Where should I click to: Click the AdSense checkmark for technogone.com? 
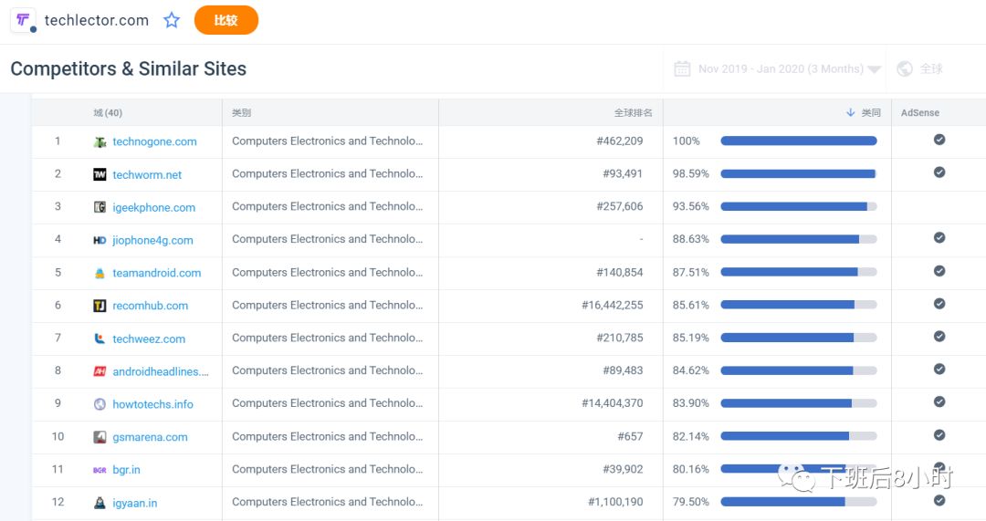(x=939, y=140)
